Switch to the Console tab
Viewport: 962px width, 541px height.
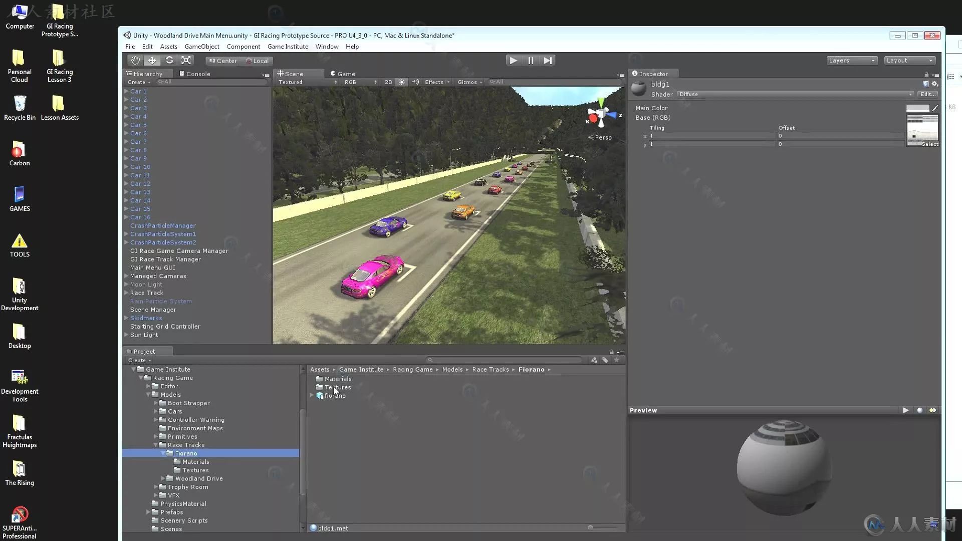195,74
